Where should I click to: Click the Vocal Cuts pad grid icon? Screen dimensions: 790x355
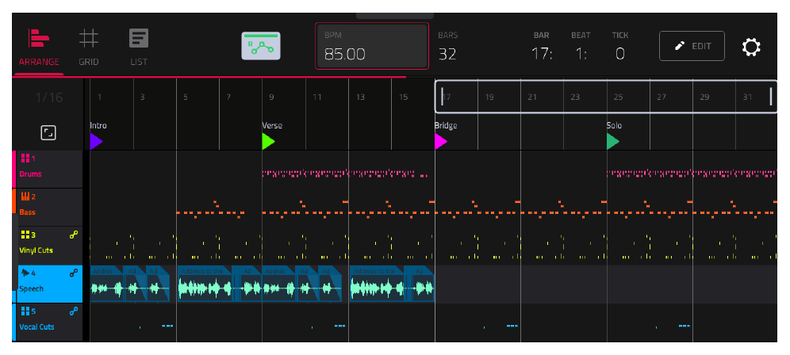click(25, 311)
